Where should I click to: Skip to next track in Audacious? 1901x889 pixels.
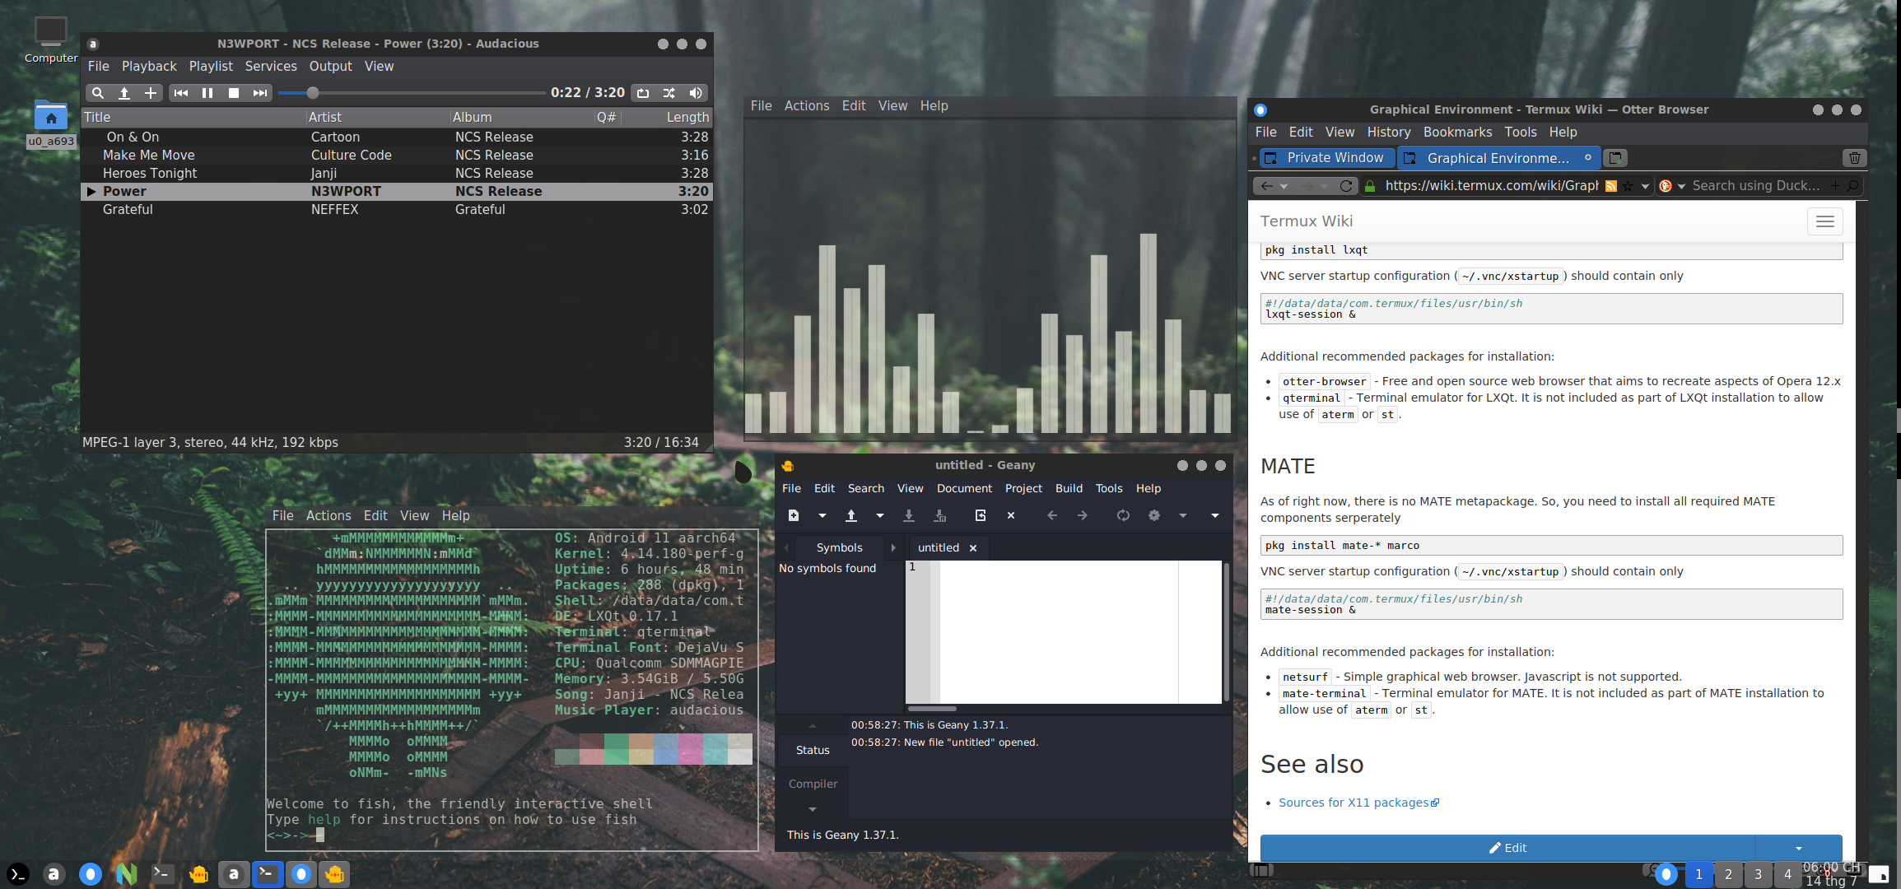point(260,93)
